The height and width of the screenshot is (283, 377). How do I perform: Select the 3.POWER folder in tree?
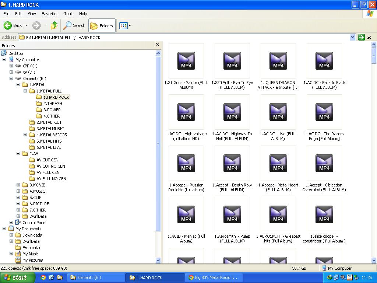click(x=49, y=110)
